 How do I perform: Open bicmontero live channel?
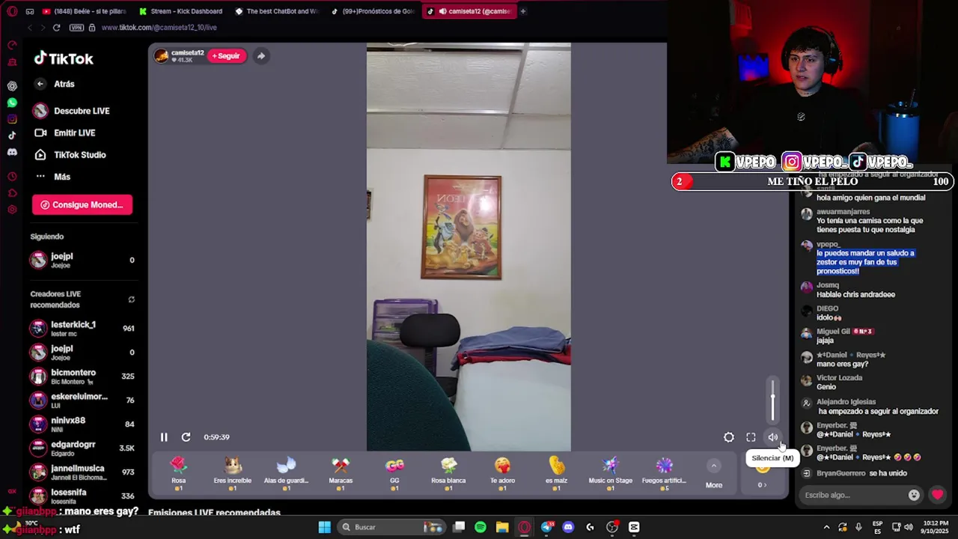pyautogui.click(x=82, y=376)
